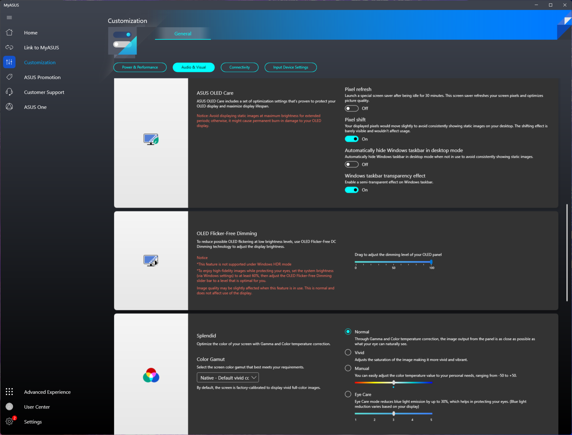Open the Color Gamut dropdown

coord(228,377)
